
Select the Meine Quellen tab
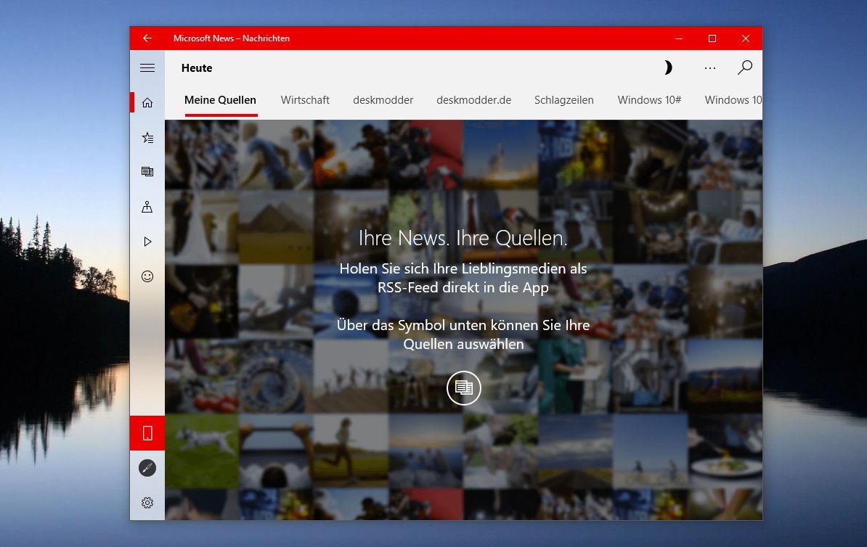tap(220, 100)
